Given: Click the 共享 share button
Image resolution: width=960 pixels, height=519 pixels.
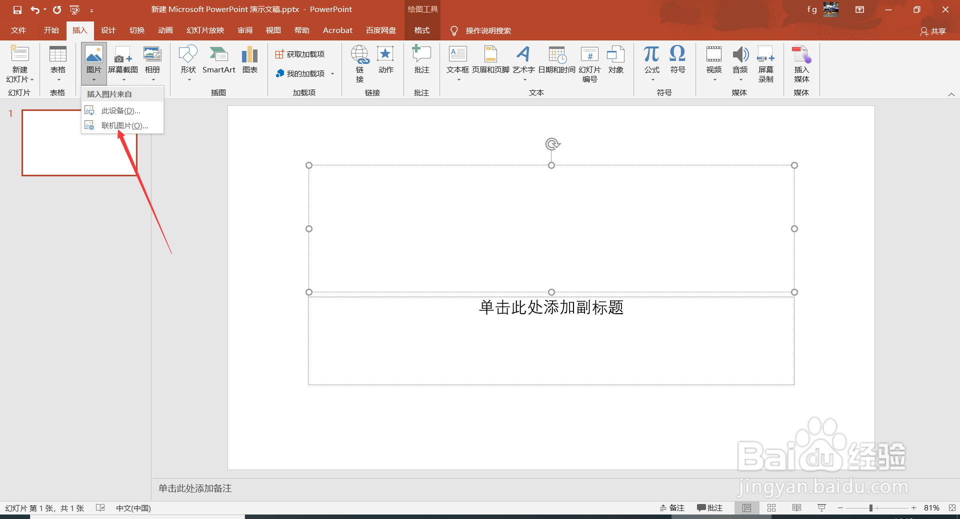Looking at the screenshot, I should [933, 31].
